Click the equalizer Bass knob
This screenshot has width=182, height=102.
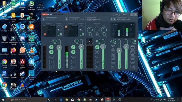(x=90, y=30)
